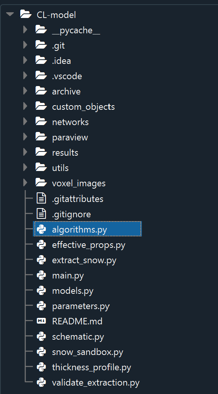The image size is (218, 394).
Task: Select the paraview folder name
Action: point(70,138)
